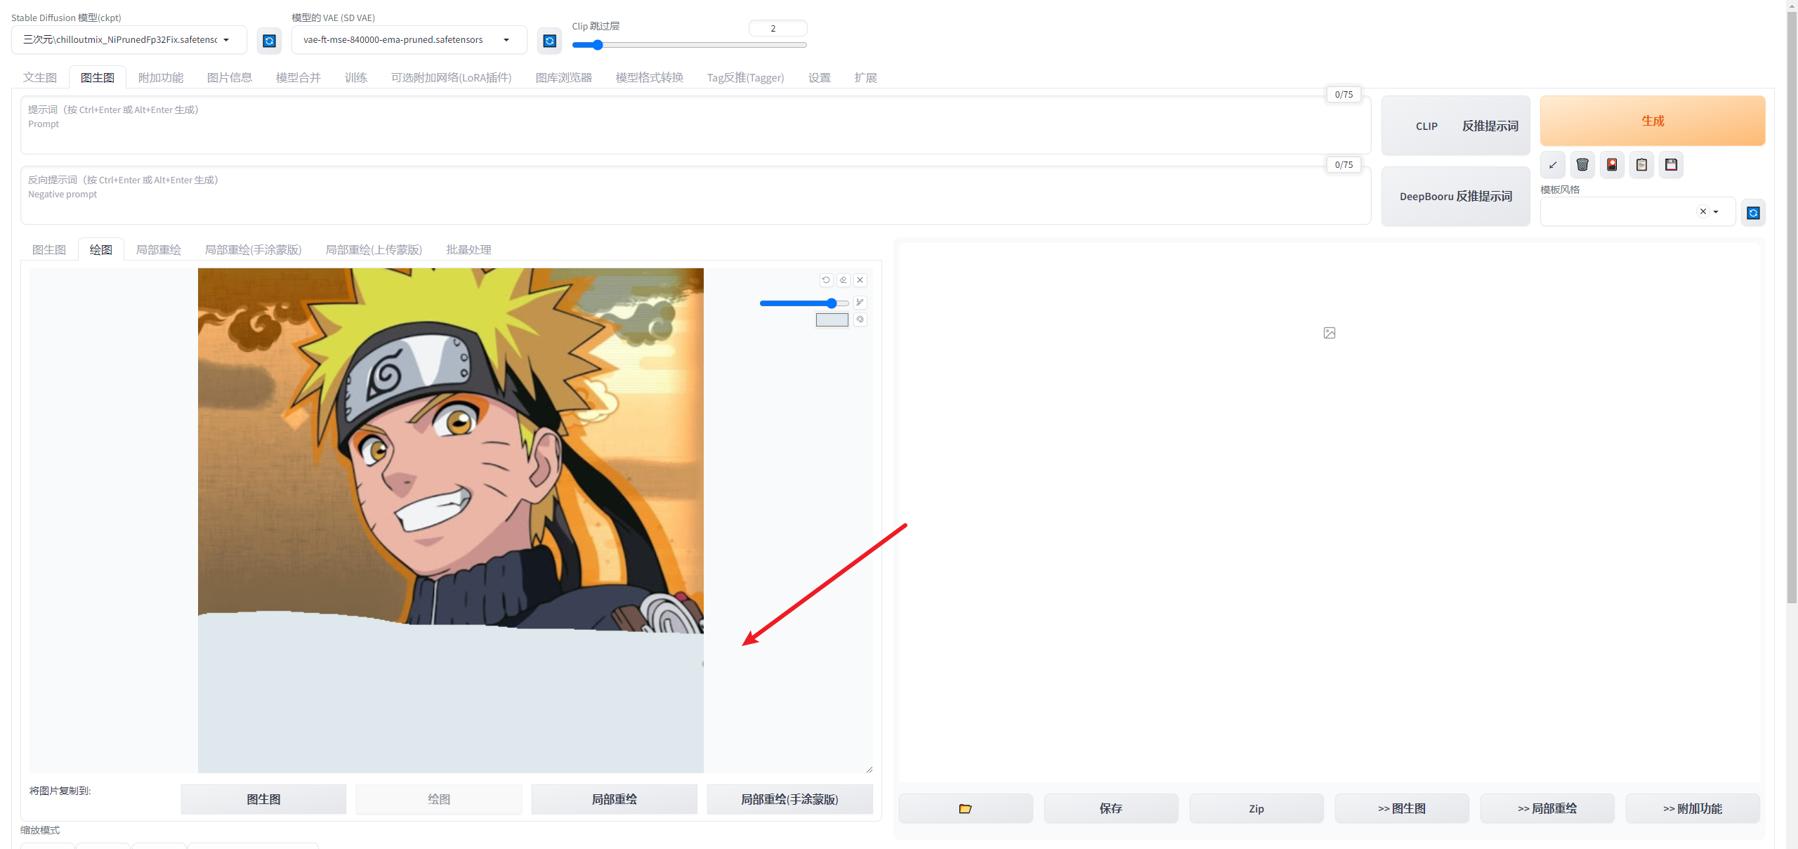This screenshot has width=1798, height=849.
Task: Click the 生成 generate button
Action: (1653, 121)
